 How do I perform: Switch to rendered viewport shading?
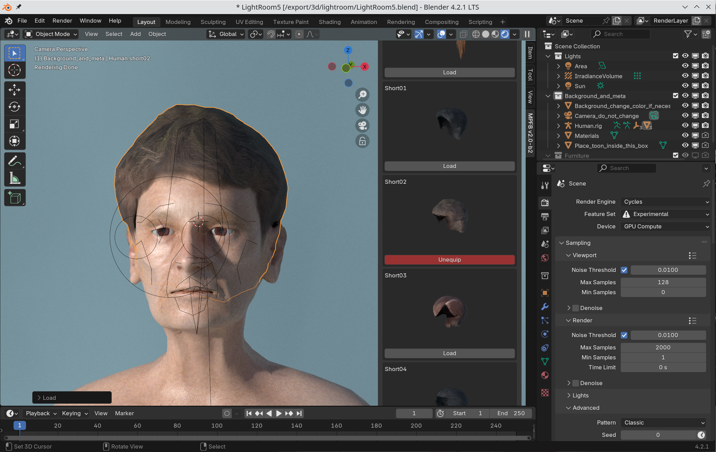point(505,34)
